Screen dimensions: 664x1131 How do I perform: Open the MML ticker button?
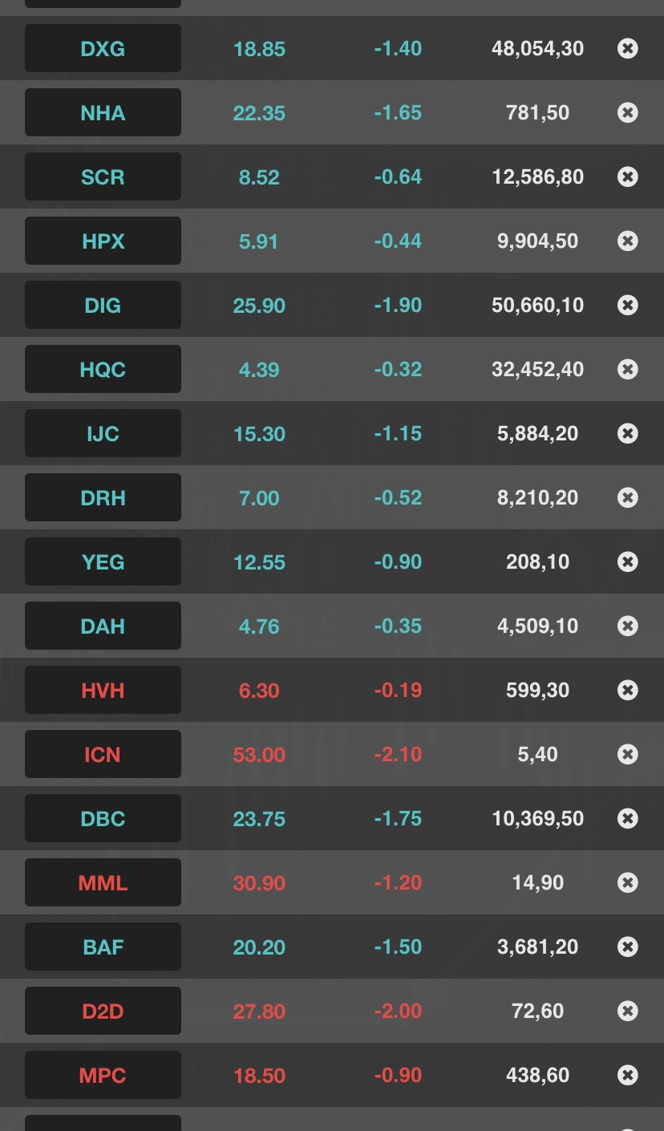(x=103, y=883)
